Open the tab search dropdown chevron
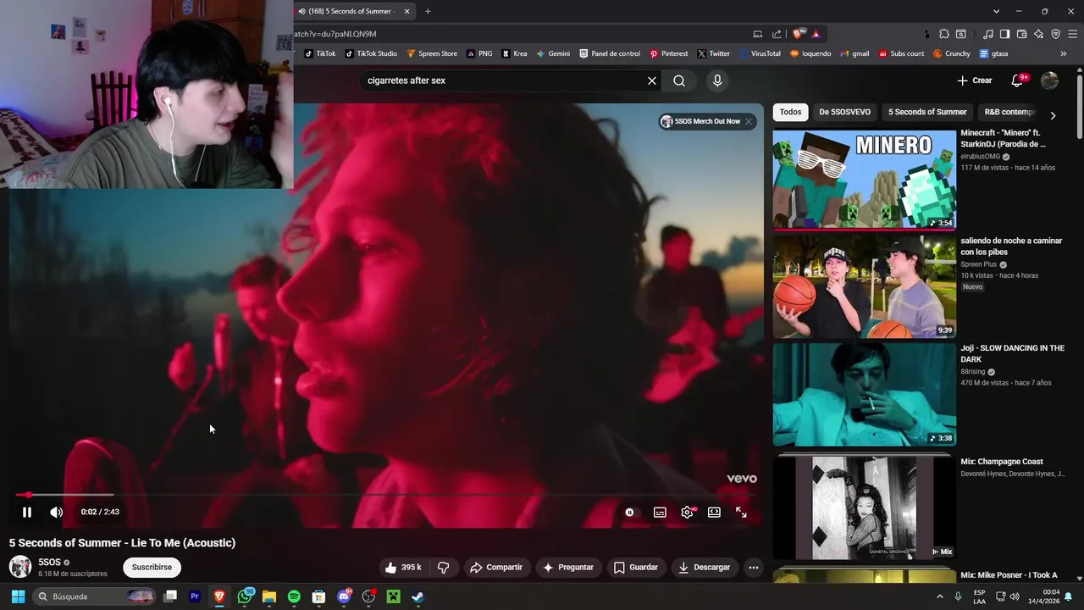 point(996,11)
